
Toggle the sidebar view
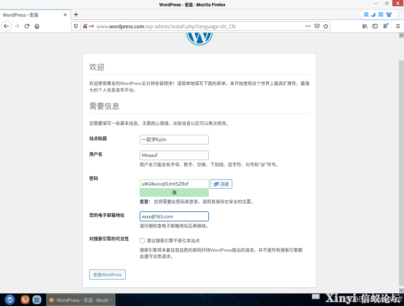click(x=375, y=26)
